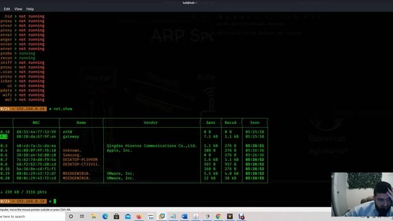
Task: Click the 'Unknown.' name entry
Action: (72, 150)
